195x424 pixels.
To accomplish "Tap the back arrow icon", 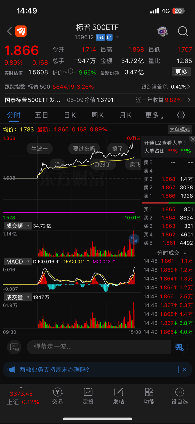I will coord(9,31).
